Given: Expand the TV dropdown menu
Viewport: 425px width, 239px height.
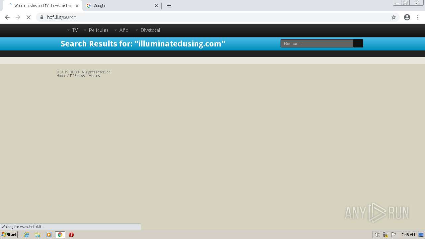Looking at the screenshot, I should tap(72, 30).
